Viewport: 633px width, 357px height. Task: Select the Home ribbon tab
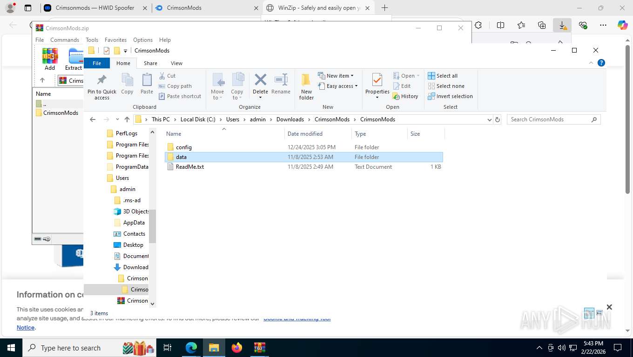pos(123,63)
